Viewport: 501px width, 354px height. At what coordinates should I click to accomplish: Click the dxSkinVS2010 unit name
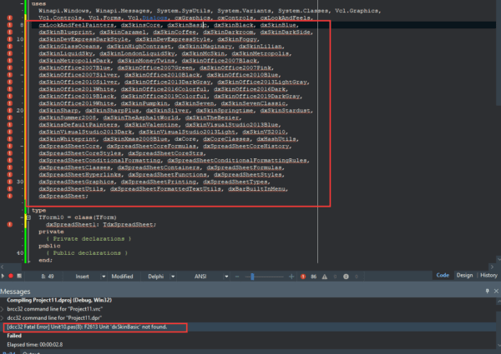coord(264,132)
